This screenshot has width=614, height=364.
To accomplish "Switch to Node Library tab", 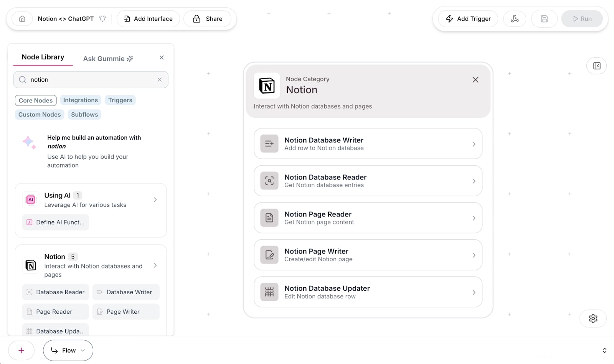I will [x=43, y=57].
